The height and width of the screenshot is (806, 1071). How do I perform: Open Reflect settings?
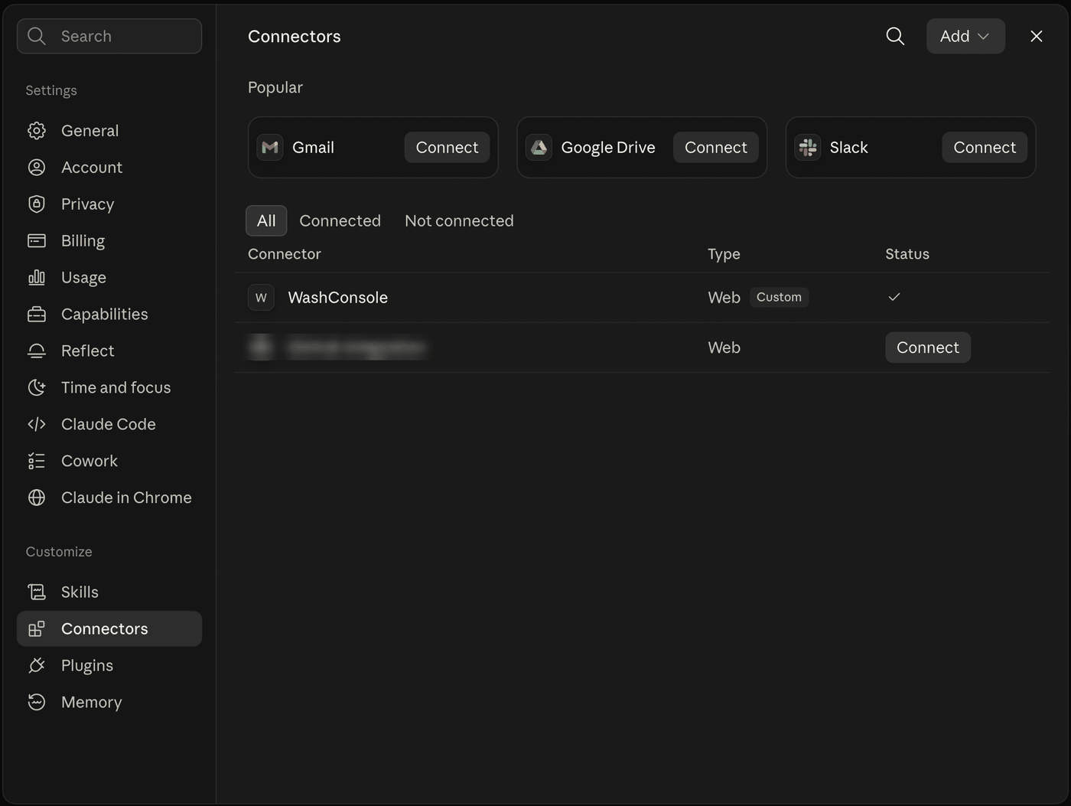[109, 351]
